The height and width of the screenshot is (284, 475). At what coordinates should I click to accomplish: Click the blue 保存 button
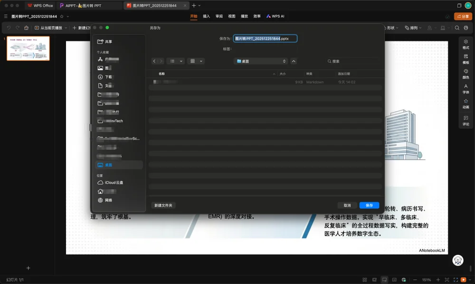[369, 206]
